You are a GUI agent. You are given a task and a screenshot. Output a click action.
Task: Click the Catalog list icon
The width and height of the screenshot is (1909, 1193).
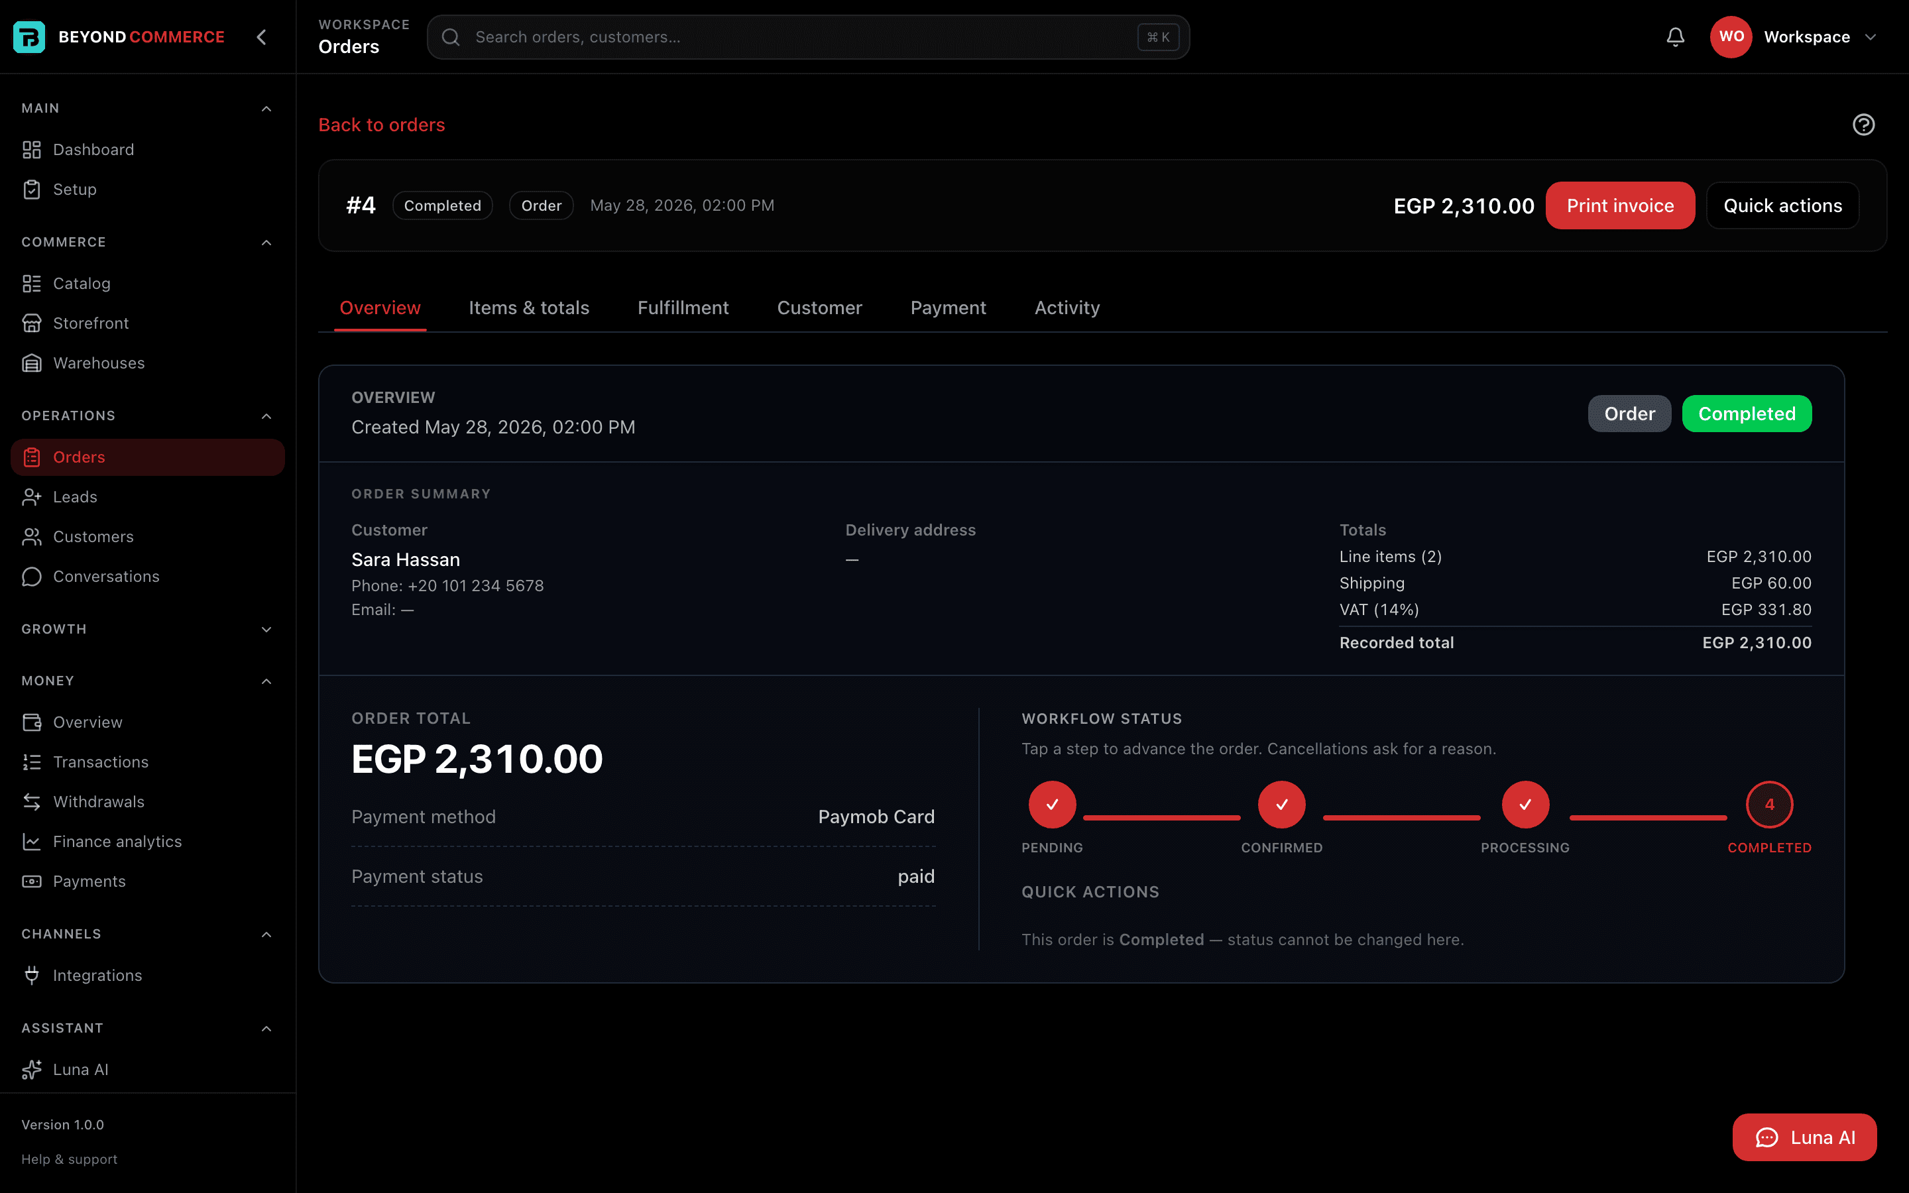pyautogui.click(x=32, y=283)
